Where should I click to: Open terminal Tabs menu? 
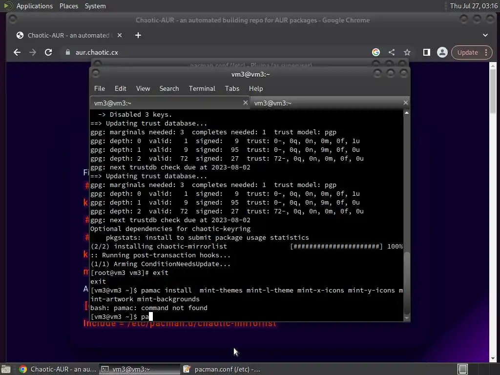pyautogui.click(x=232, y=89)
